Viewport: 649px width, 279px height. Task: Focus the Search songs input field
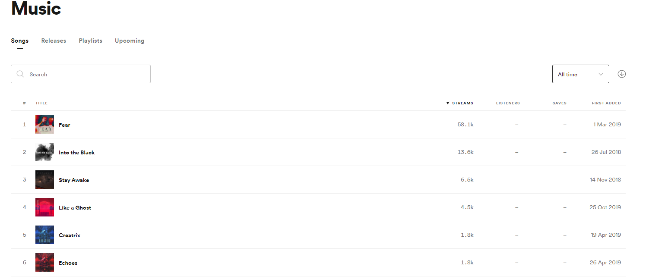click(81, 74)
